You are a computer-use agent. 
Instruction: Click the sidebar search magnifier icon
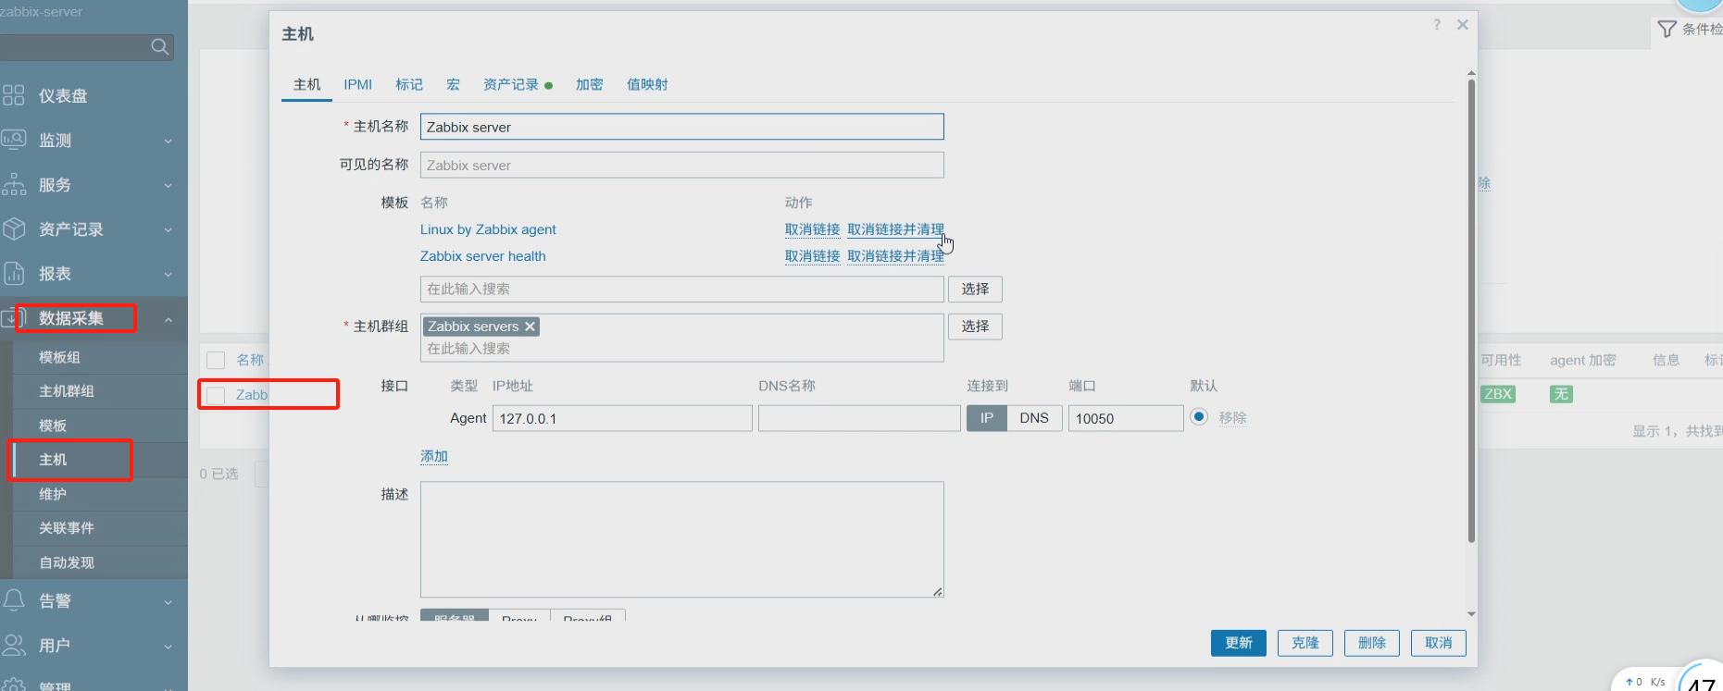point(160,46)
